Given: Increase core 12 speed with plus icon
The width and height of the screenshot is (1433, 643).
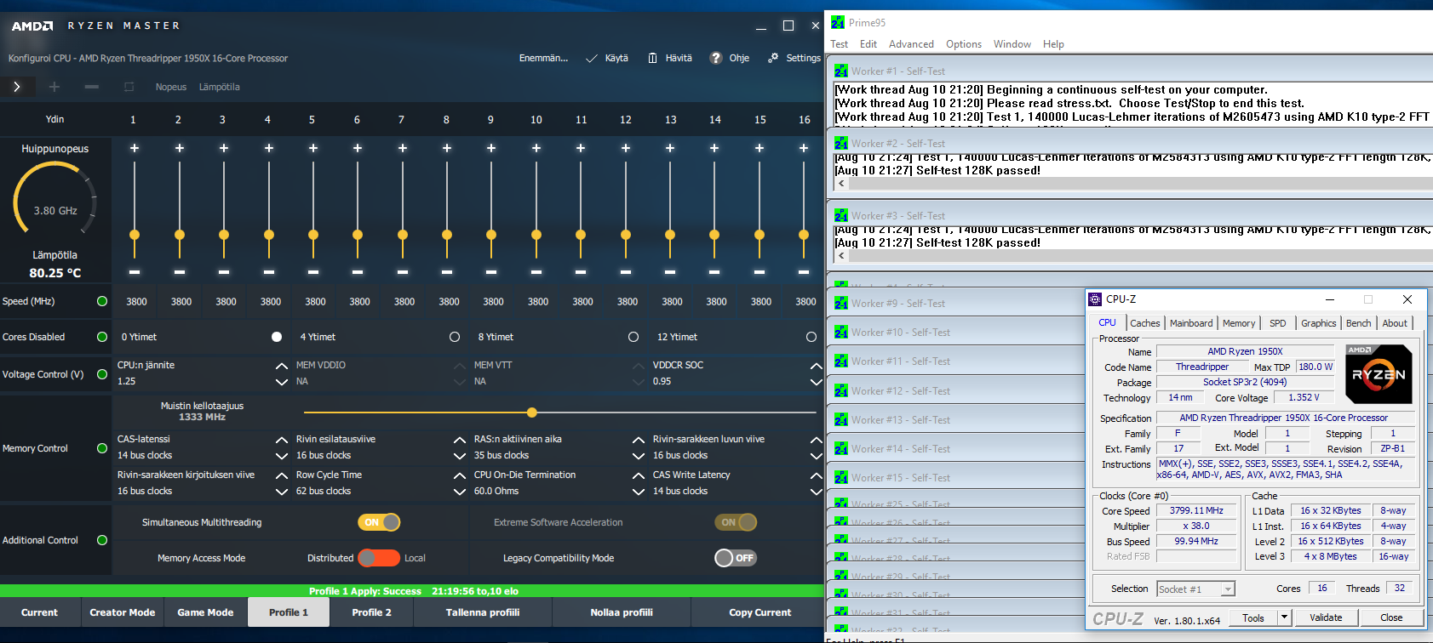Looking at the screenshot, I should 626,148.
